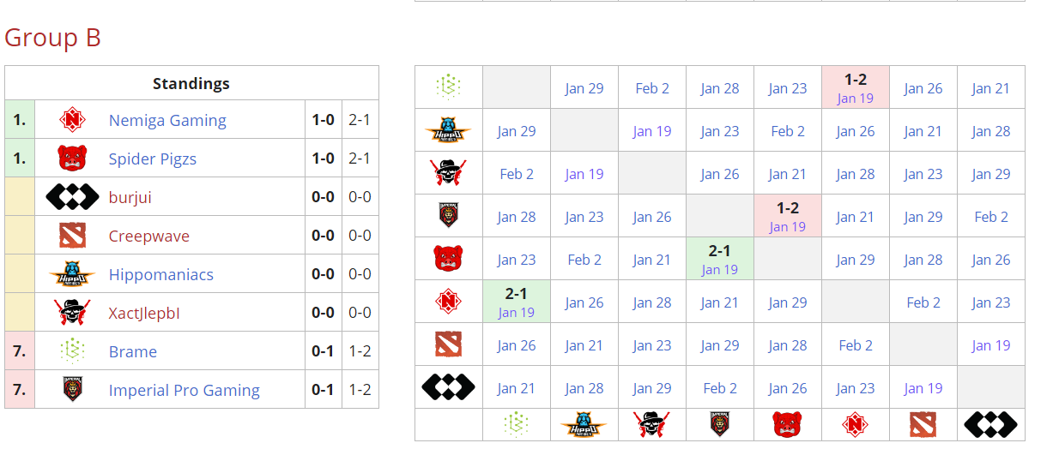Select the Hippomaniacs logo in the crosstable's bottom row
Image resolution: width=1059 pixels, height=467 pixels.
[x=584, y=424]
